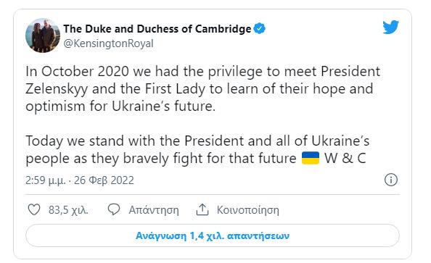Click the paragraph starting 'Today we stand'
Screen dimensions: 431x263
coord(197,150)
